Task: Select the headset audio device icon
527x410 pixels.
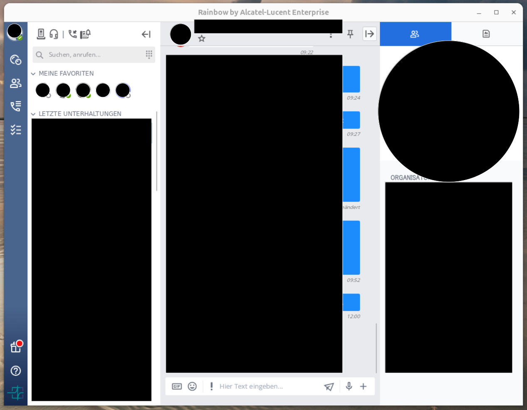Action: [x=53, y=34]
